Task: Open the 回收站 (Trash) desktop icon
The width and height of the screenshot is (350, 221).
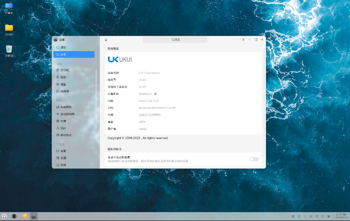Action: pyautogui.click(x=9, y=51)
